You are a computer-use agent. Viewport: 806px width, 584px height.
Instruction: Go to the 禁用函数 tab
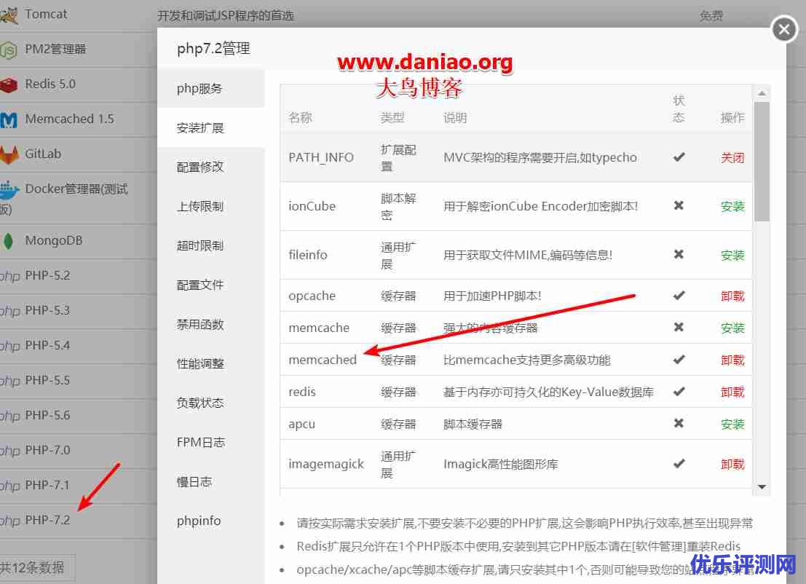coord(210,324)
